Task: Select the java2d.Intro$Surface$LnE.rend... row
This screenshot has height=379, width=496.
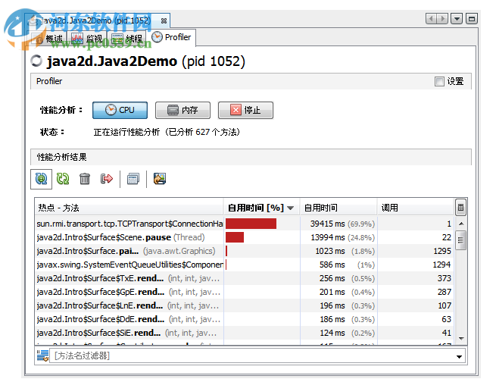Action: pyautogui.click(x=245, y=305)
